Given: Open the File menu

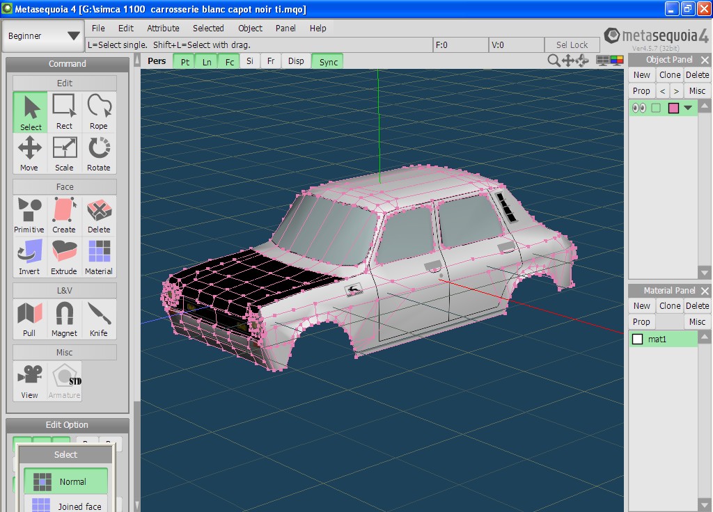Looking at the screenshot, I should (x=98, y=28).
